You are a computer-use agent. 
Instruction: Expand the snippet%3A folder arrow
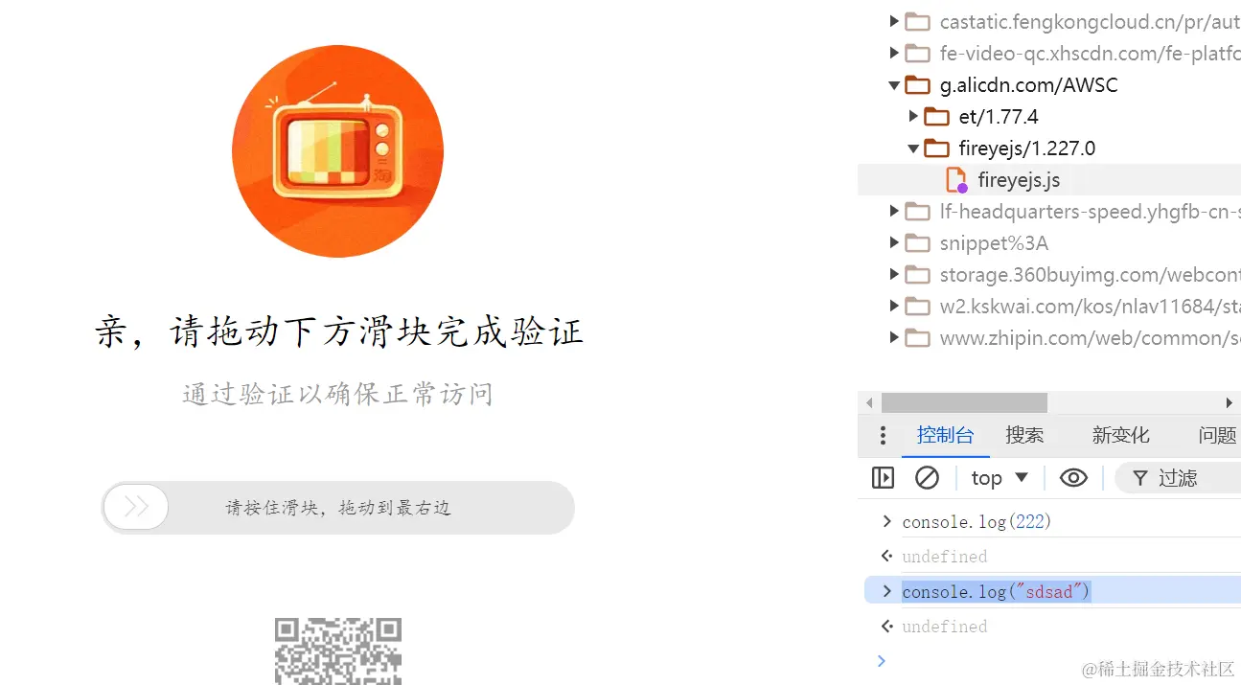(894, 242)
